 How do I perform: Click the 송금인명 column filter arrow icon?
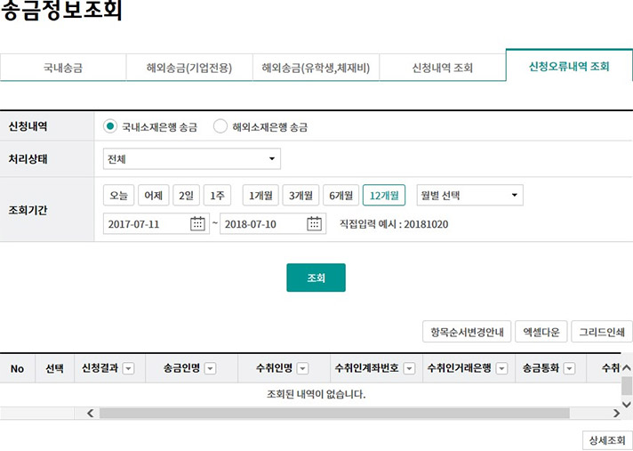(210, 369)
